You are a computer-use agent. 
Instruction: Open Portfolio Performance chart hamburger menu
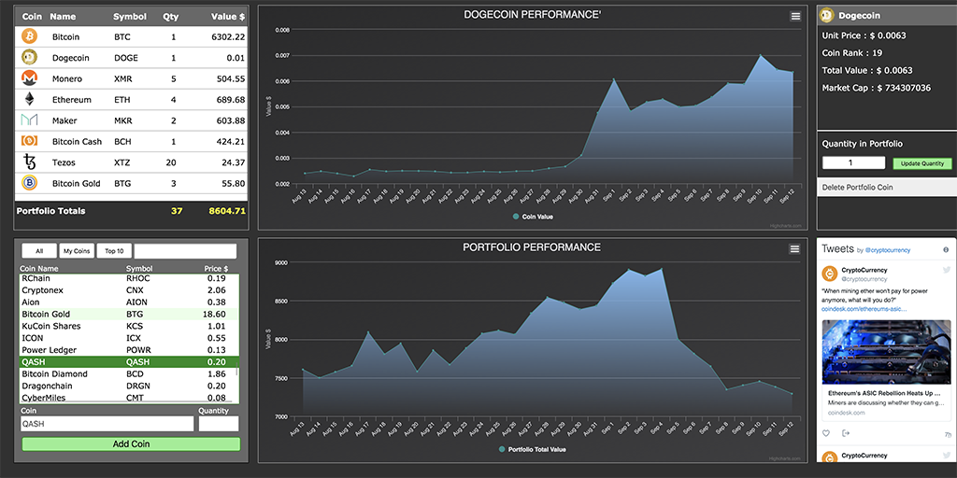pyautogui.click(x=794, y=248)
